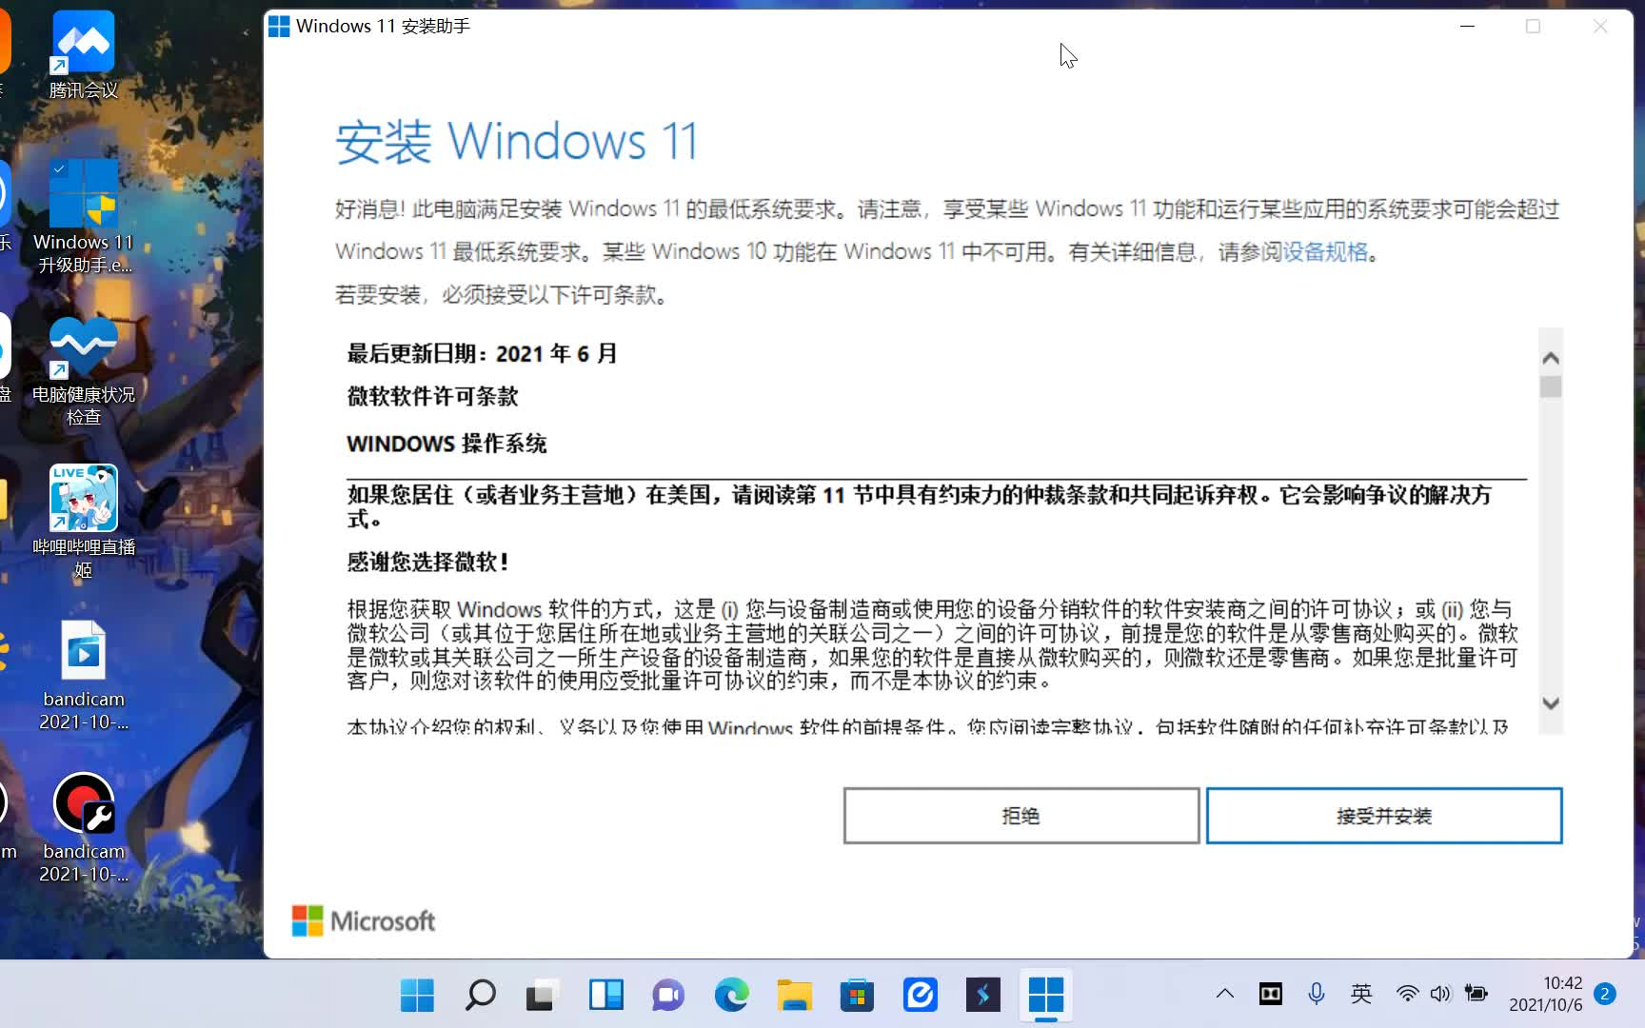Open Teams Chat taskbar icon
1645x1028 pixels.
point(668,995)
